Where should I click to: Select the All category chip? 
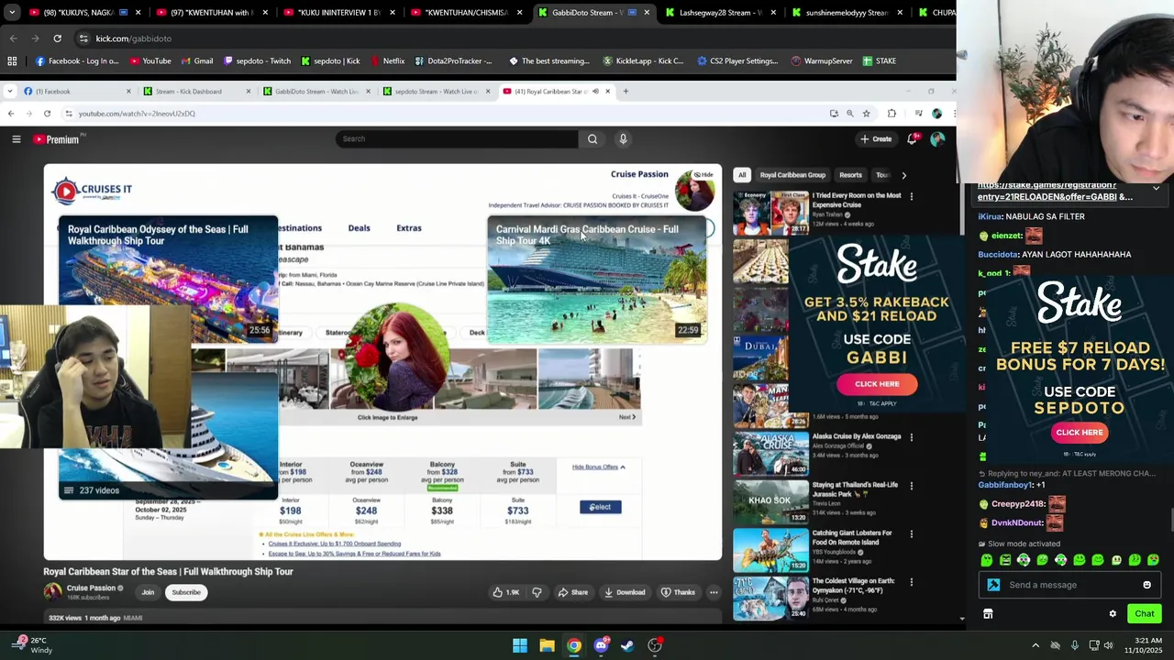click(x=742, y=175)
